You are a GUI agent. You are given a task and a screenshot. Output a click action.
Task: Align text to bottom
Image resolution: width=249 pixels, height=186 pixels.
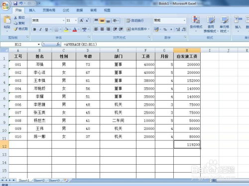click(108, 20)
